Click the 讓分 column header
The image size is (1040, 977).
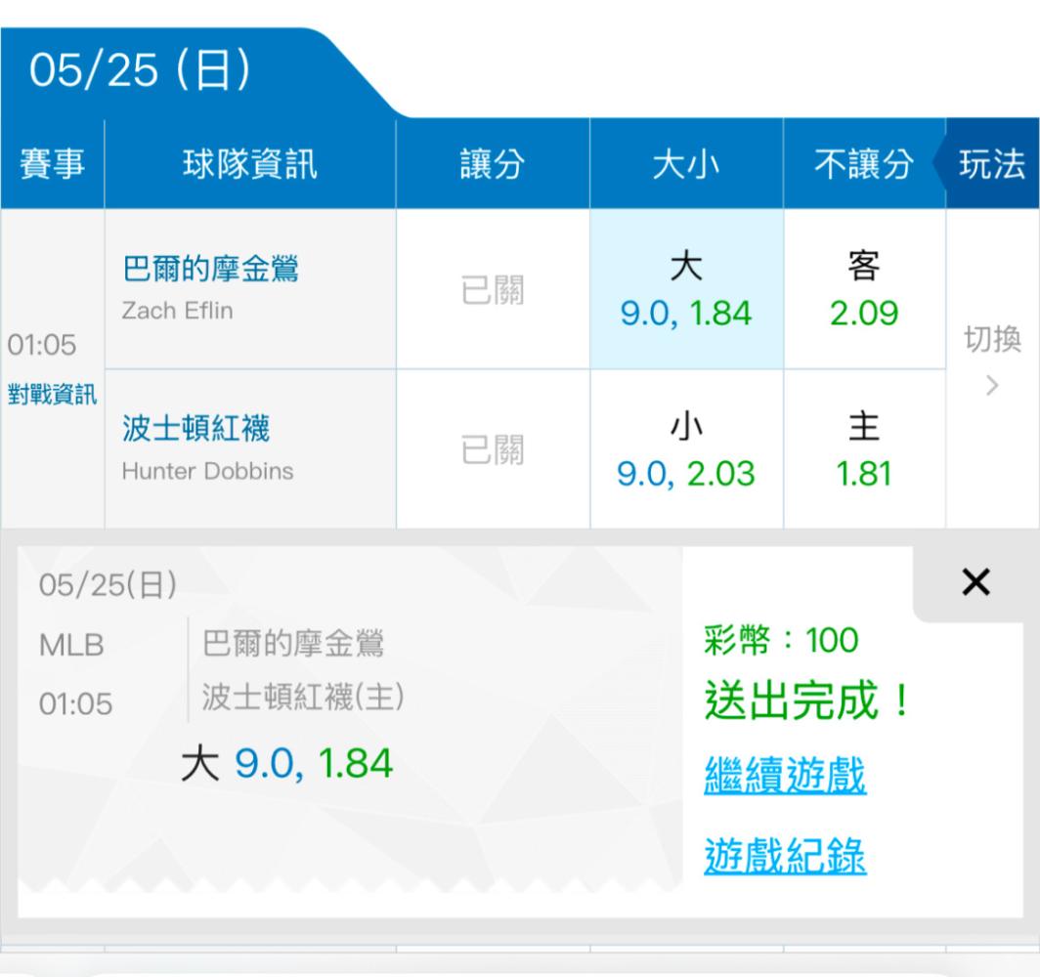[493, 165]
